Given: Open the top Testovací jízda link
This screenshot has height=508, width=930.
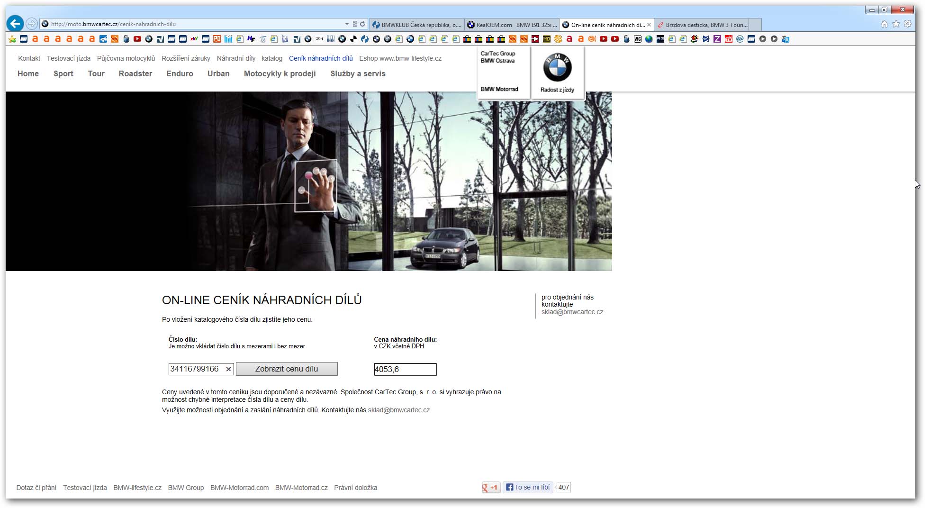Looking at the screenshot, I should 69,58.
